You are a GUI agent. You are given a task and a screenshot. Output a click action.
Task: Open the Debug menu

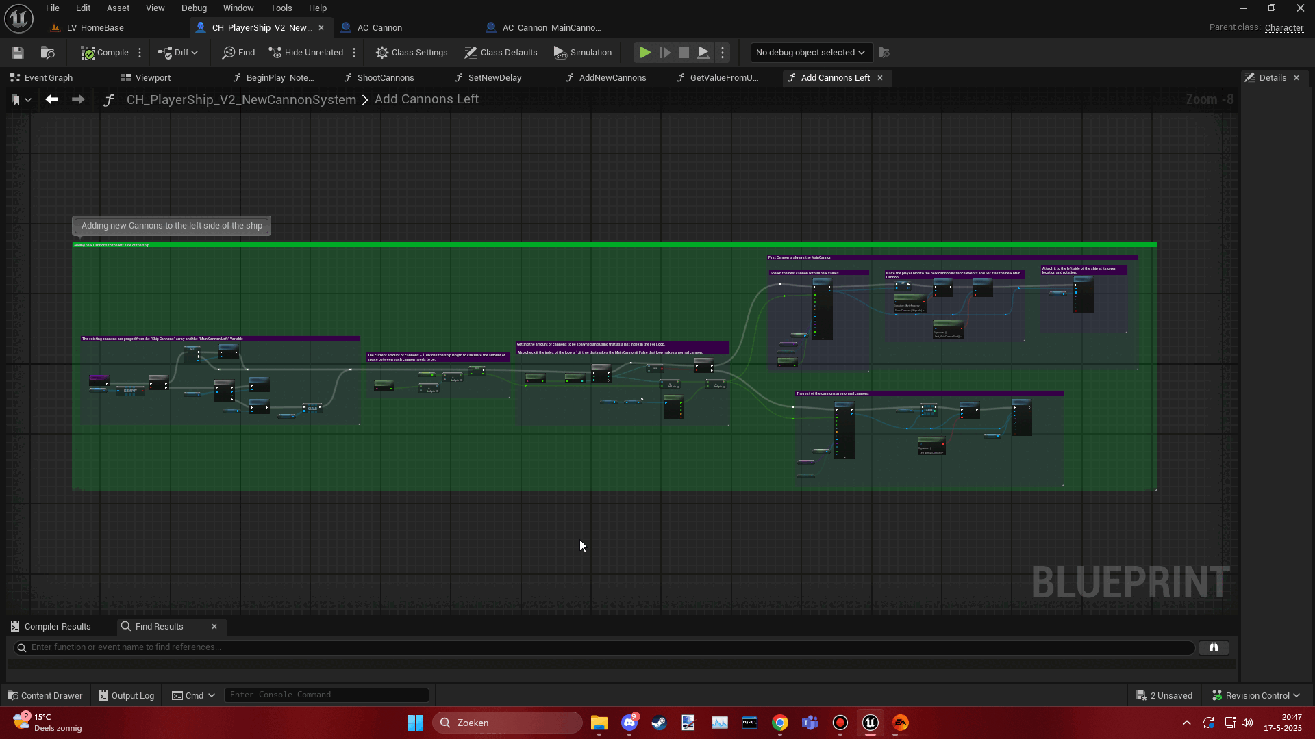coord(194,8)
